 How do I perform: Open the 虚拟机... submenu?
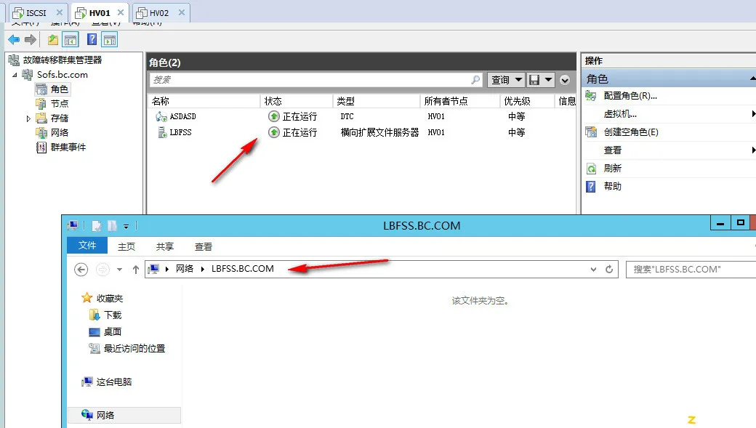[621, 114]
